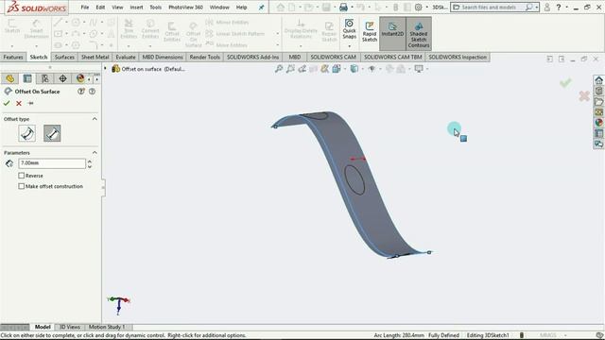
Task: Open the Options gear dropdown arrow
Action: click(x=426, y=8)
